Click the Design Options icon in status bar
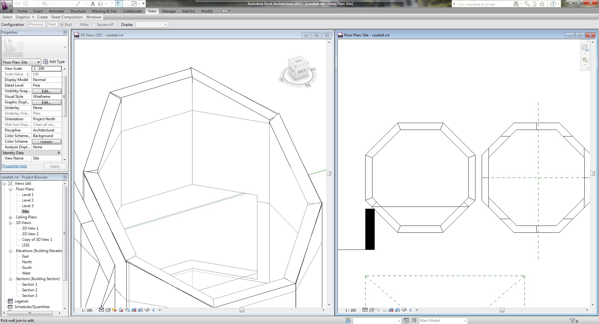This screenshot has height=324, width=599. click(406, 321)
